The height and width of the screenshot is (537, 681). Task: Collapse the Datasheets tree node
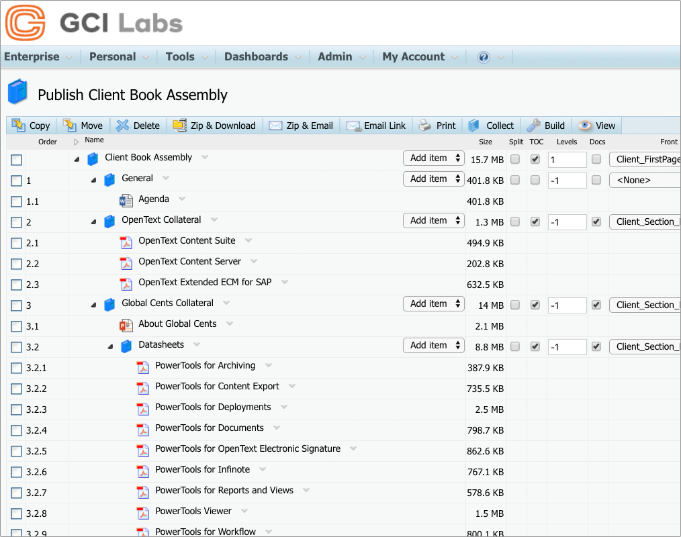pyautogui.click(x=111, y=347)
